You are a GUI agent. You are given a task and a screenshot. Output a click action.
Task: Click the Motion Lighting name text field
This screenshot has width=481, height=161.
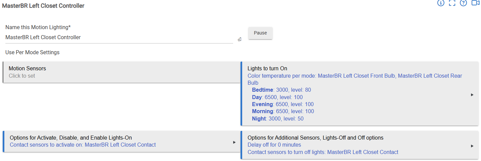[119, 37]
